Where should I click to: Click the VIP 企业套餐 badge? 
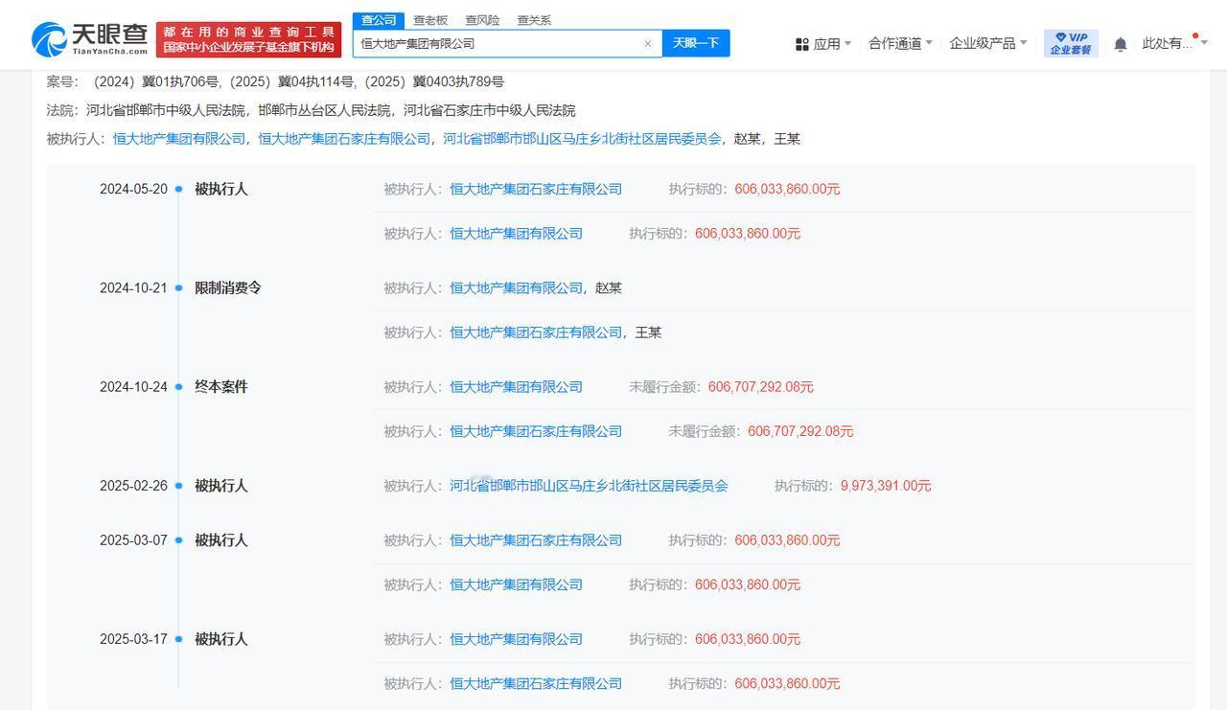1071,43
